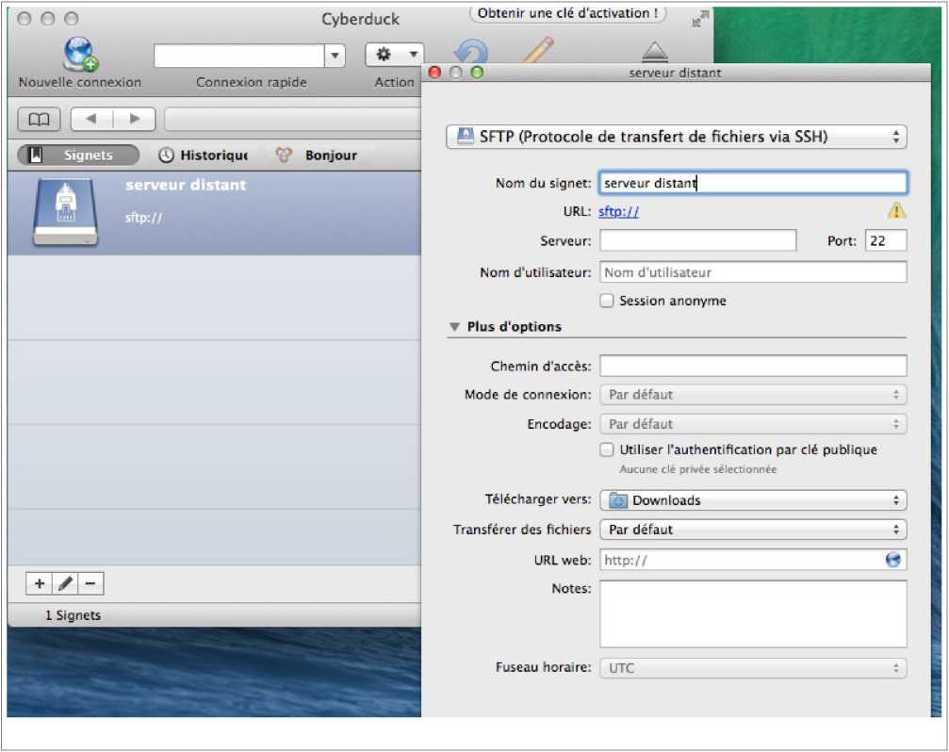Click Obtenir une clé d'activation button

coord(567,14)
